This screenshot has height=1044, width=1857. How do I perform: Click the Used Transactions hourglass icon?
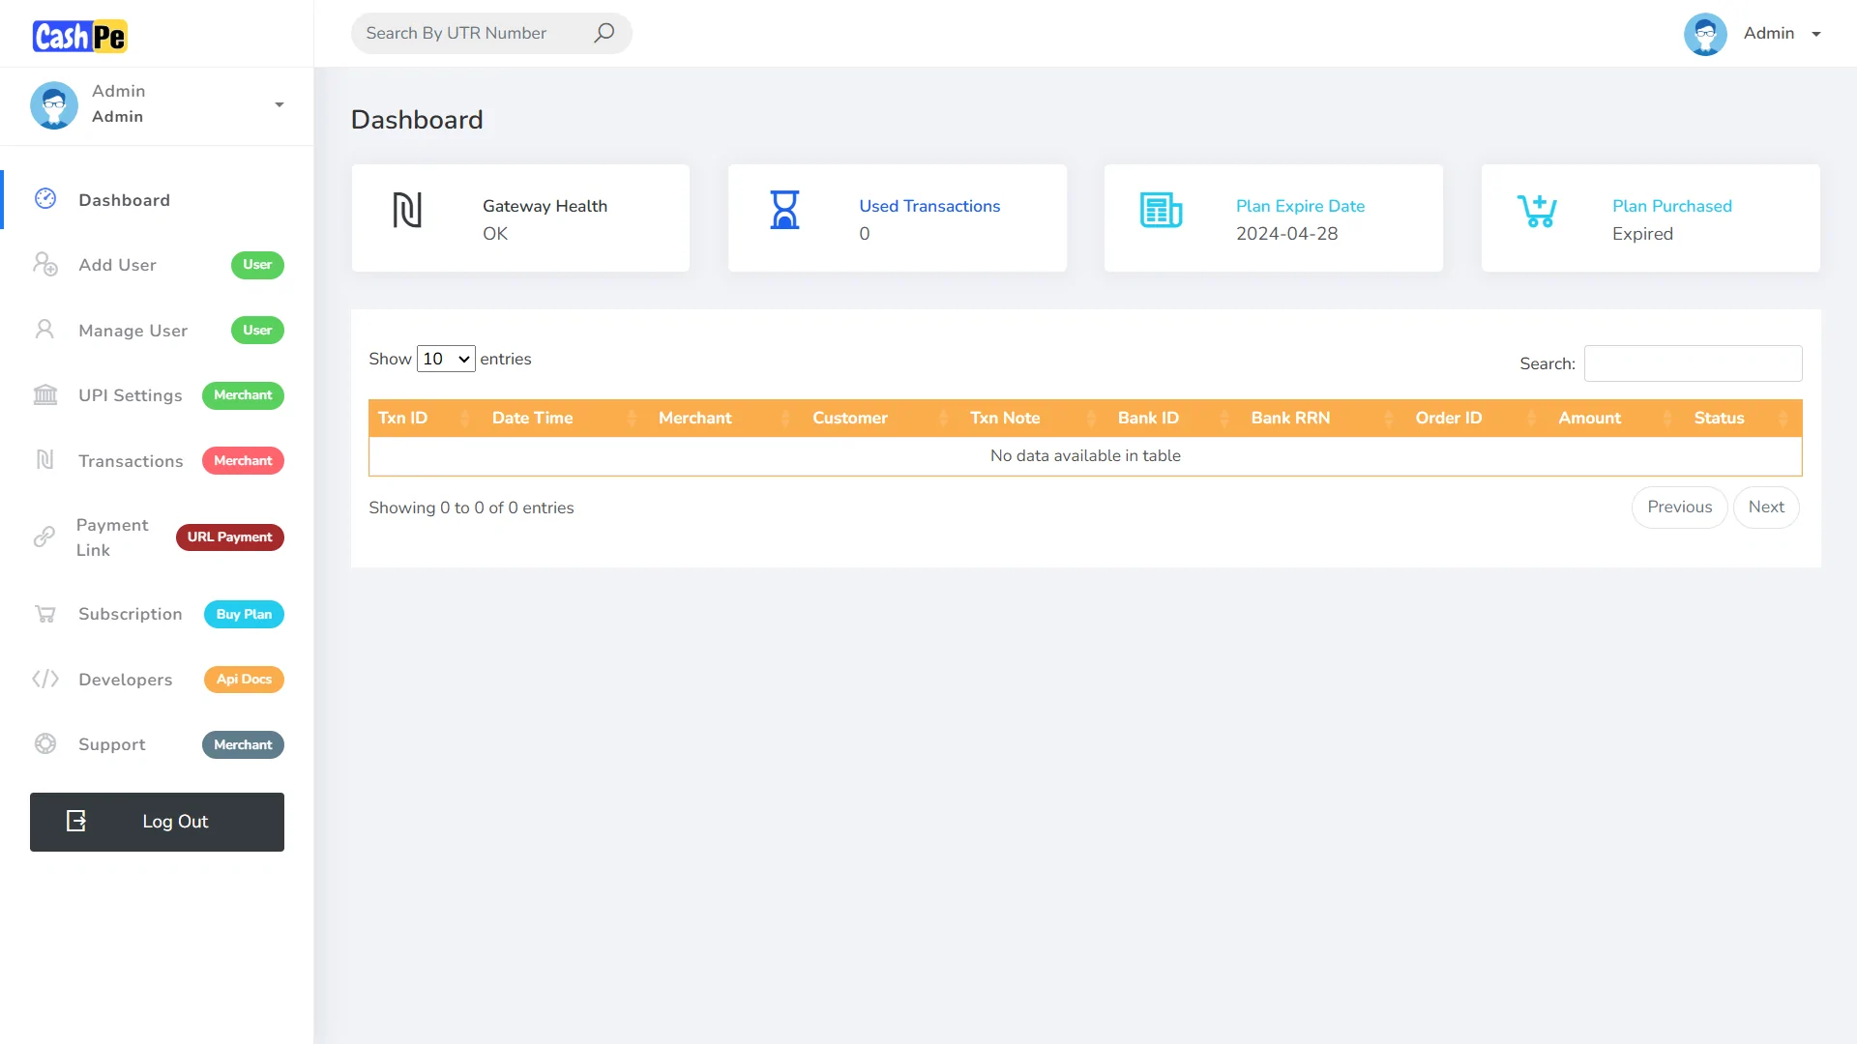(784, 210)
